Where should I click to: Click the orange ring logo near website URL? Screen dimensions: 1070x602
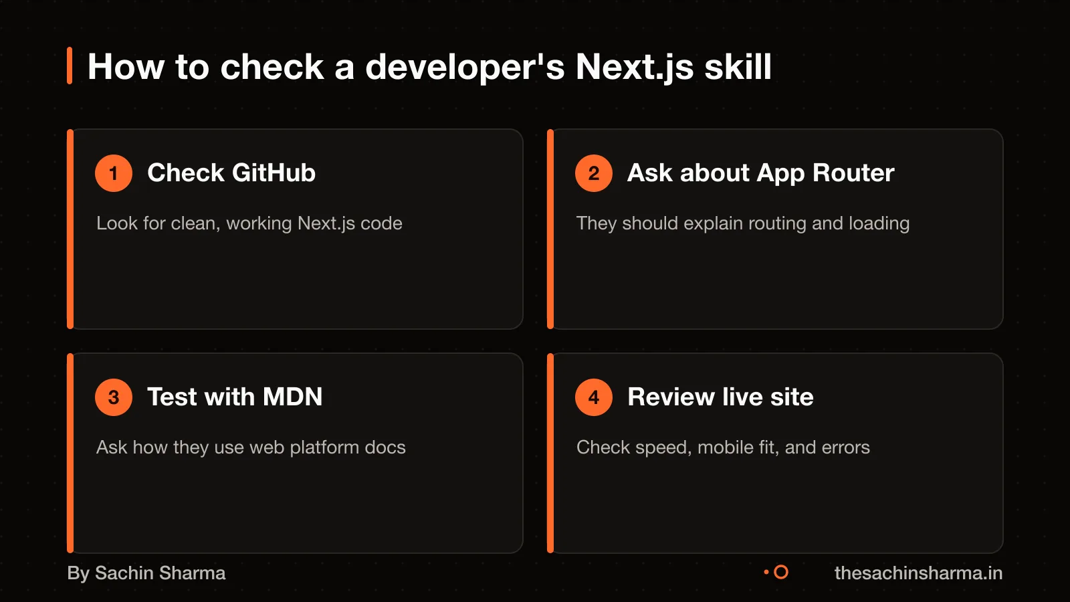780,573
